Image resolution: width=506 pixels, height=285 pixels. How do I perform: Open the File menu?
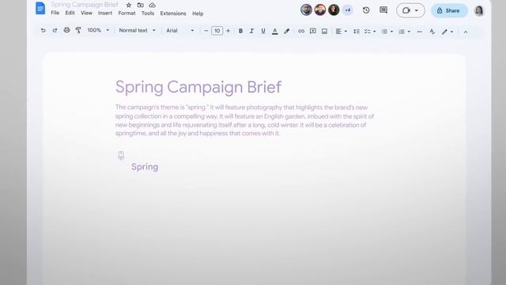(55, 13)
